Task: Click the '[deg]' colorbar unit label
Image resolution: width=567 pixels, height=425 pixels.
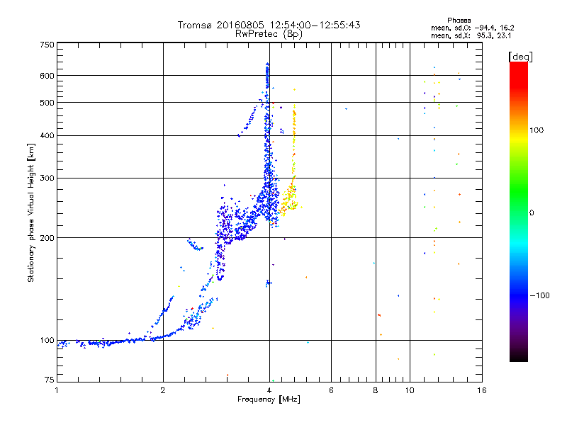Action: pos(520,57)
